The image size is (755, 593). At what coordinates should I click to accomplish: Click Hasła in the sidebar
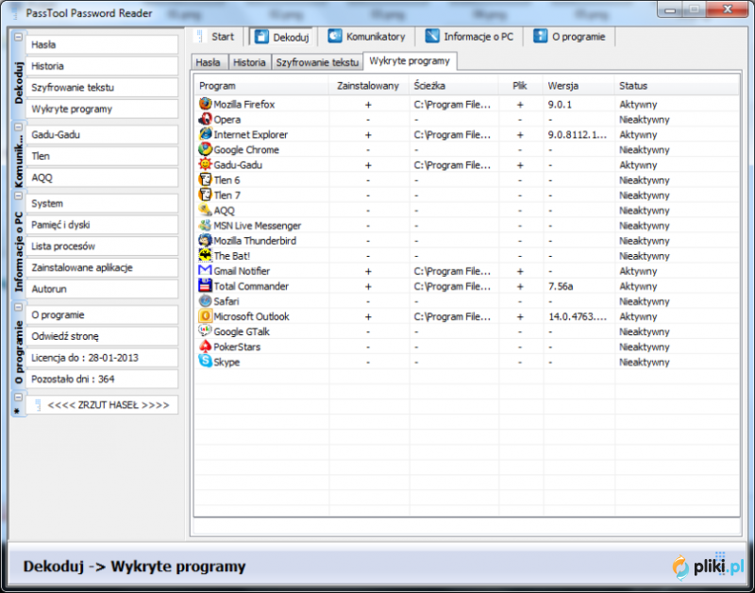pos(102,44)
